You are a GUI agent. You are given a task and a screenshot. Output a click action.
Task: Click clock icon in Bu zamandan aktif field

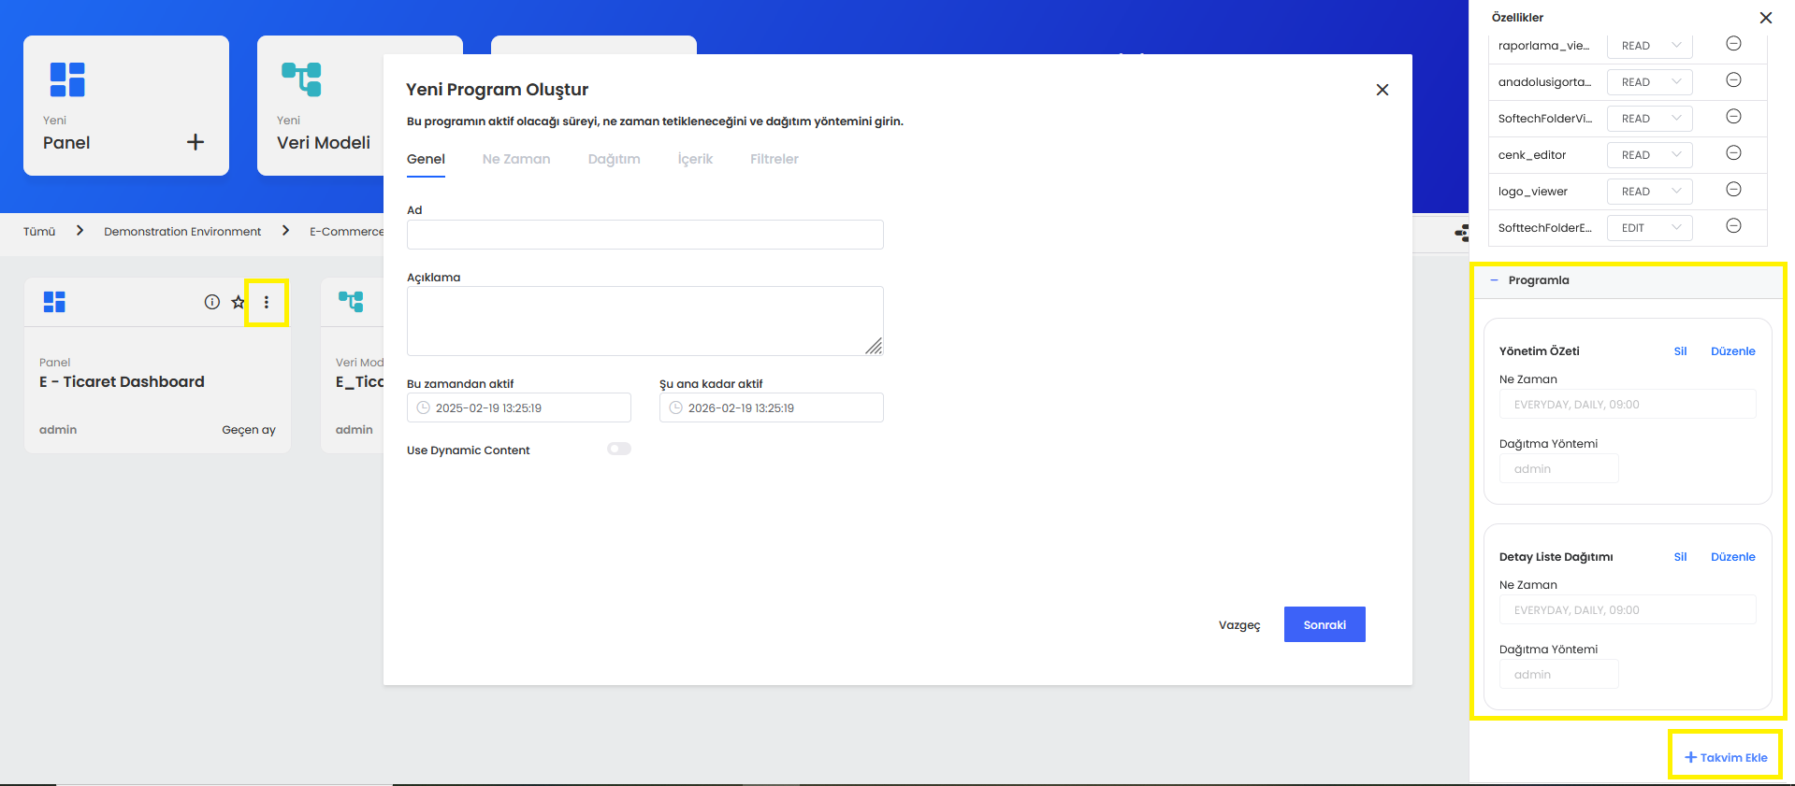click(x=423, y=408)
